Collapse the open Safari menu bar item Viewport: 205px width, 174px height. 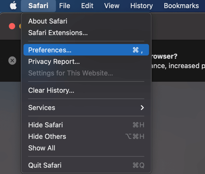(x=38, y=6)
